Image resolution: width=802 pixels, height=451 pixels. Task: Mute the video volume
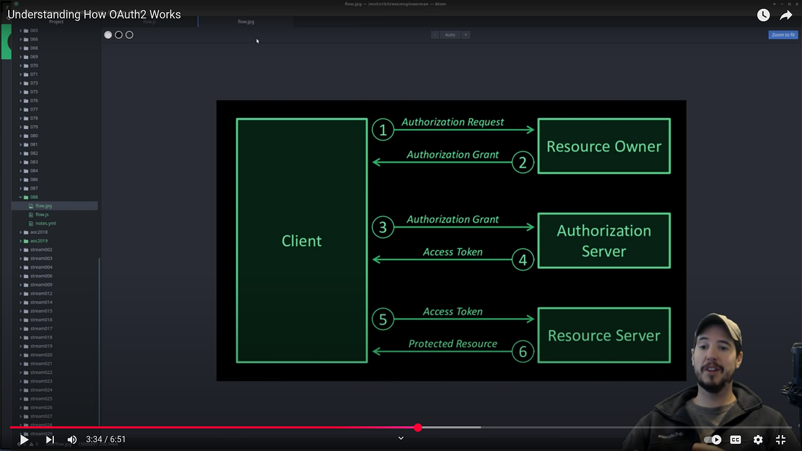pos(72,439)
